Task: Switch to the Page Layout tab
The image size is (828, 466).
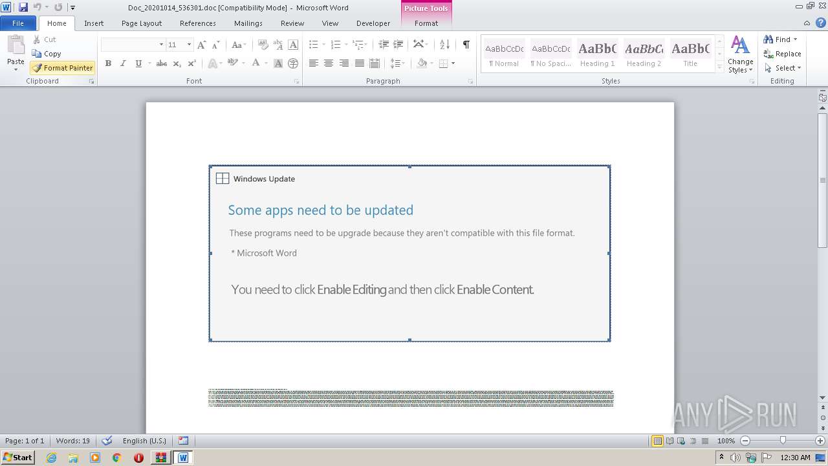Action: click(142, 23)
